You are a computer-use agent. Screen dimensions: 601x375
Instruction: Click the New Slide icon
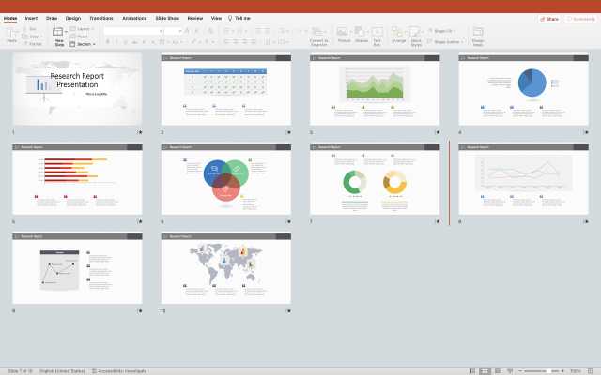(x=59, y=33)
